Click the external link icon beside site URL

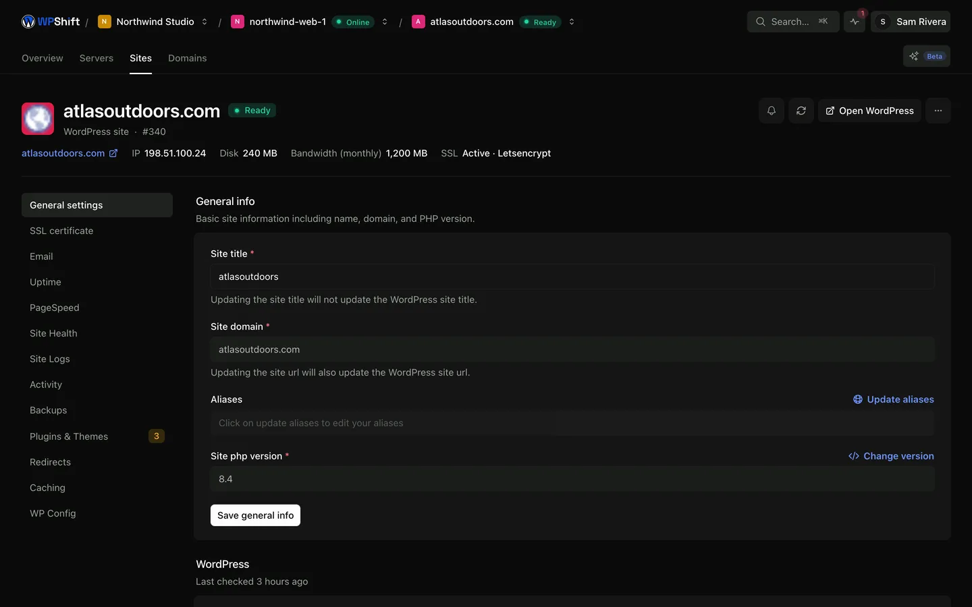(113, 153)
